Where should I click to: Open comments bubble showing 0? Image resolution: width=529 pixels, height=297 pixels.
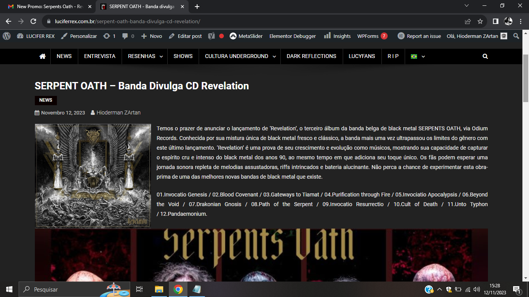click(x=128, y=36)
